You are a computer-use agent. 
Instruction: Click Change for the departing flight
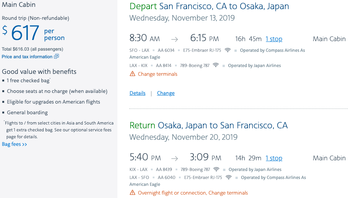pyautogui.click(x=166, y=93)
